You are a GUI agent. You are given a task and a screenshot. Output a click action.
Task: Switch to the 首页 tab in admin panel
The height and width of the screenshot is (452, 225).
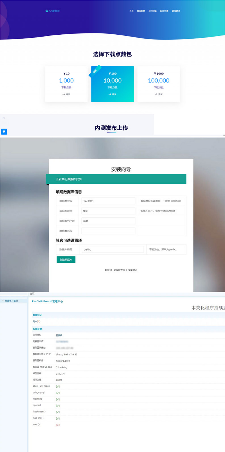point(32,294)
